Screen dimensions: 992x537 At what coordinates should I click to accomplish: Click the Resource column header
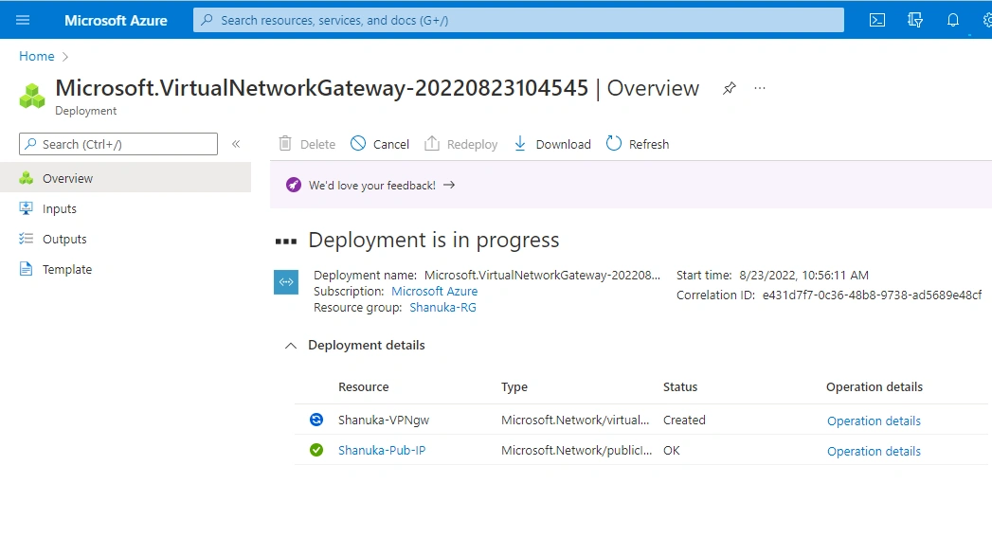coord(363,387)
